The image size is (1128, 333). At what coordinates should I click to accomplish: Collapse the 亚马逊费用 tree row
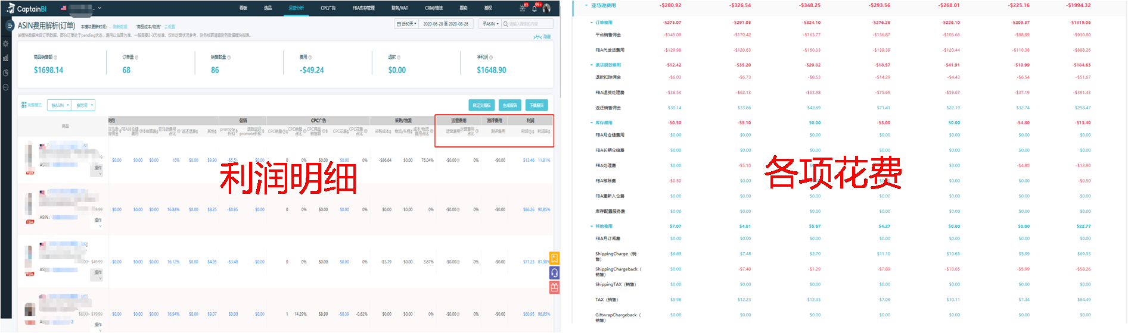coord(586,5)
